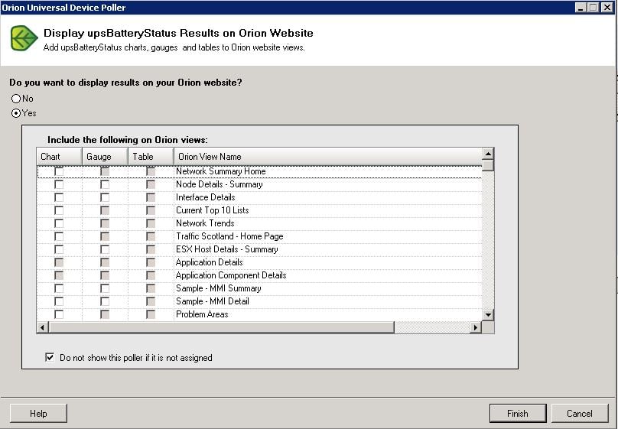Check Chart box for ESX Host Details - Summary

59,249
